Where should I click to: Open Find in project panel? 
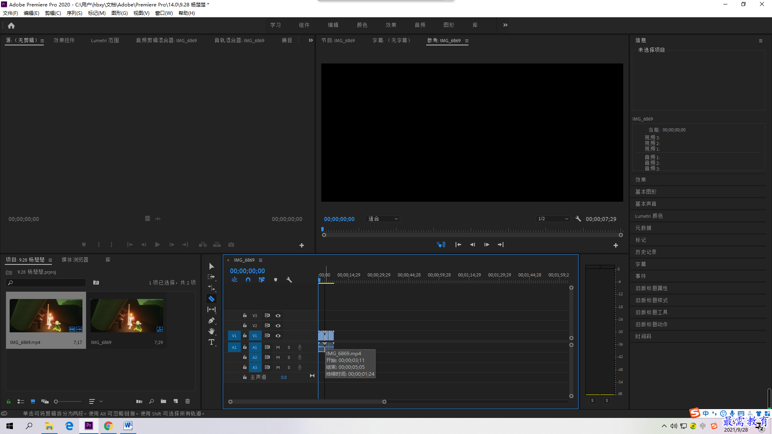point(152,401)
